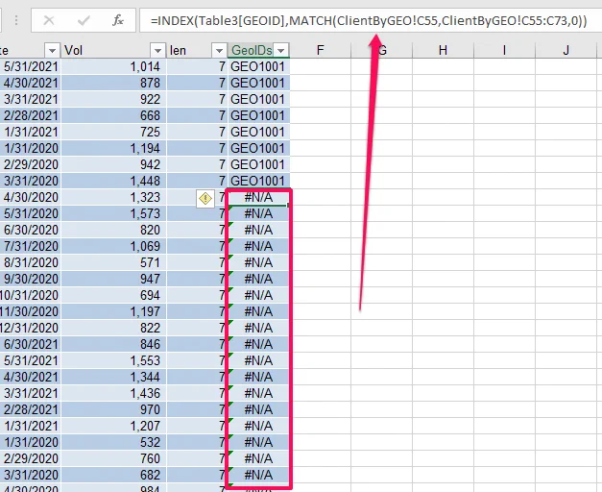The height and width of the screenshot is (492, 602).
Task: Select GEO1001 cell in 1,448 row
Action: (x=259, y=181)
